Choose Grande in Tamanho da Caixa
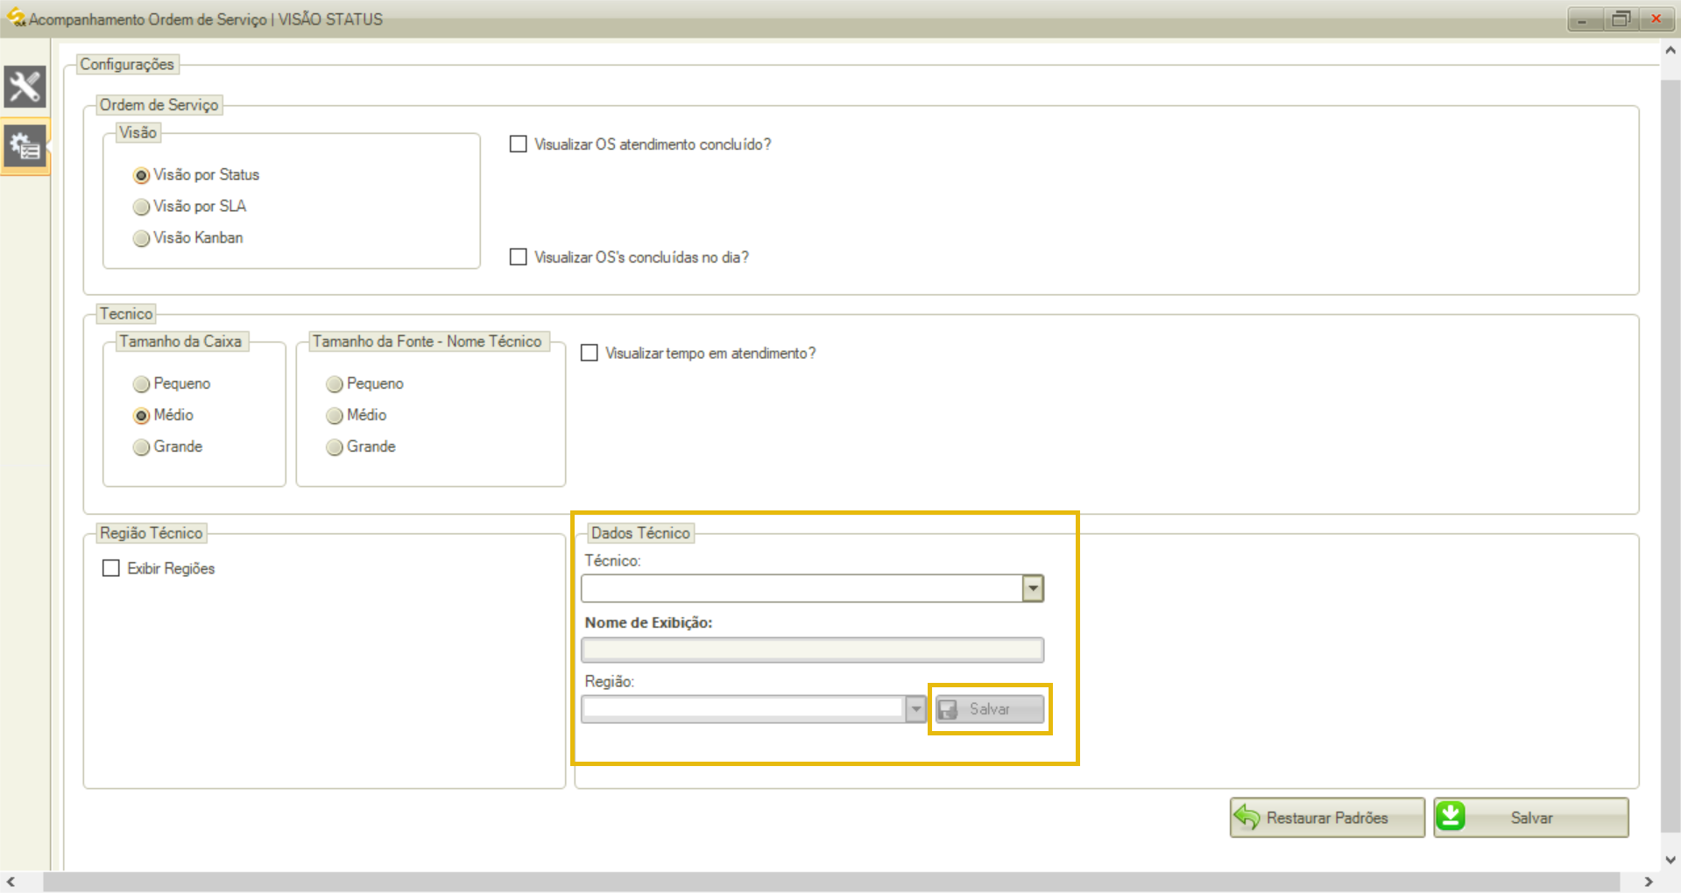 pos(141,447)
